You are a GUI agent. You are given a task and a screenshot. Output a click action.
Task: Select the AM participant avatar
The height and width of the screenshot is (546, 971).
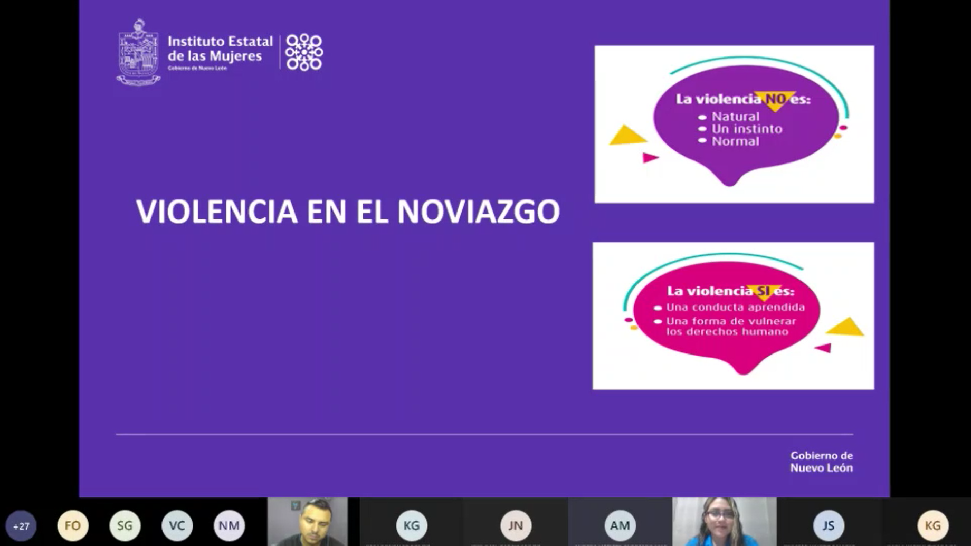(620, 525)
